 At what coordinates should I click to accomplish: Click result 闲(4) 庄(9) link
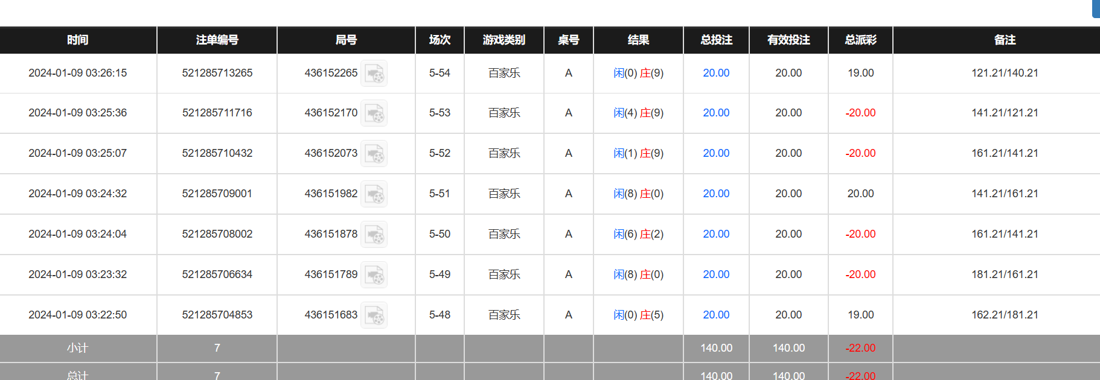[x=638, y=113]
